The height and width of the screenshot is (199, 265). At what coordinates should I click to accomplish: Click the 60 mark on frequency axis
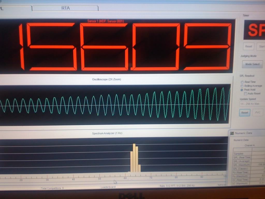[x=125, y=178]
